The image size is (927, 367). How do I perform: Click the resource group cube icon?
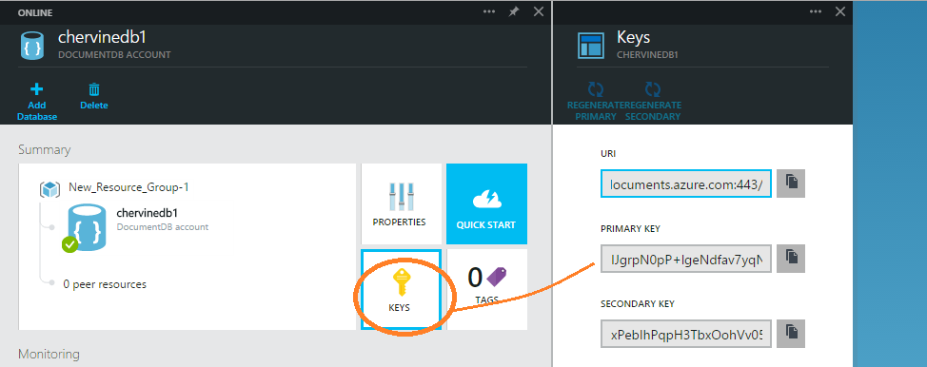[x=50, y=190]
